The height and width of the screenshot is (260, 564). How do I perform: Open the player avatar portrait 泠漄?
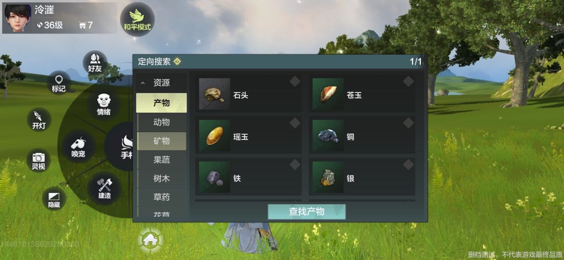point(18,18)
